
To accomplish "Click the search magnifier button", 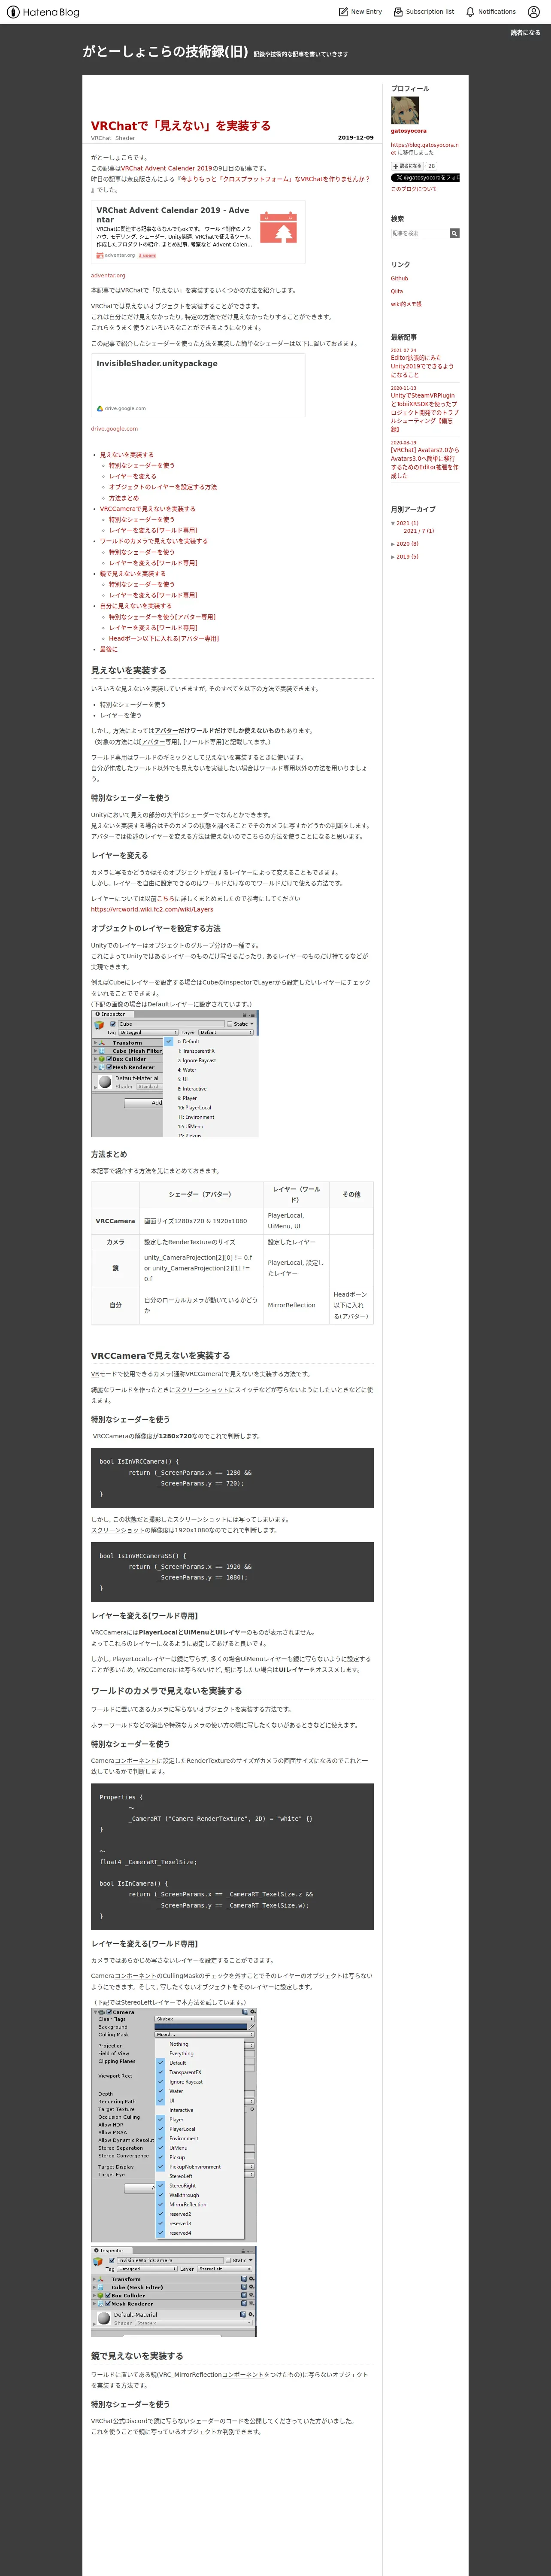I will [454, 233].
